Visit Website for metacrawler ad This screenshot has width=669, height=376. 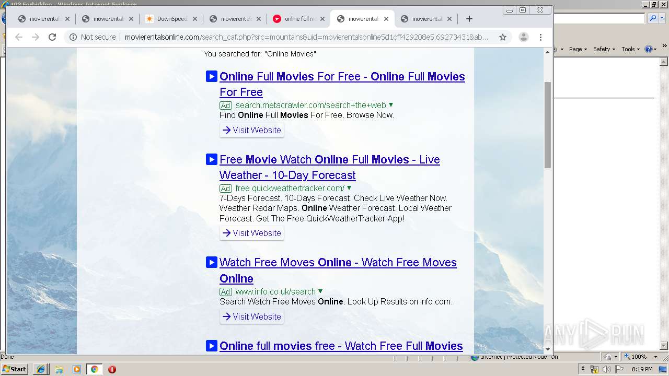[x=252, y=130]
